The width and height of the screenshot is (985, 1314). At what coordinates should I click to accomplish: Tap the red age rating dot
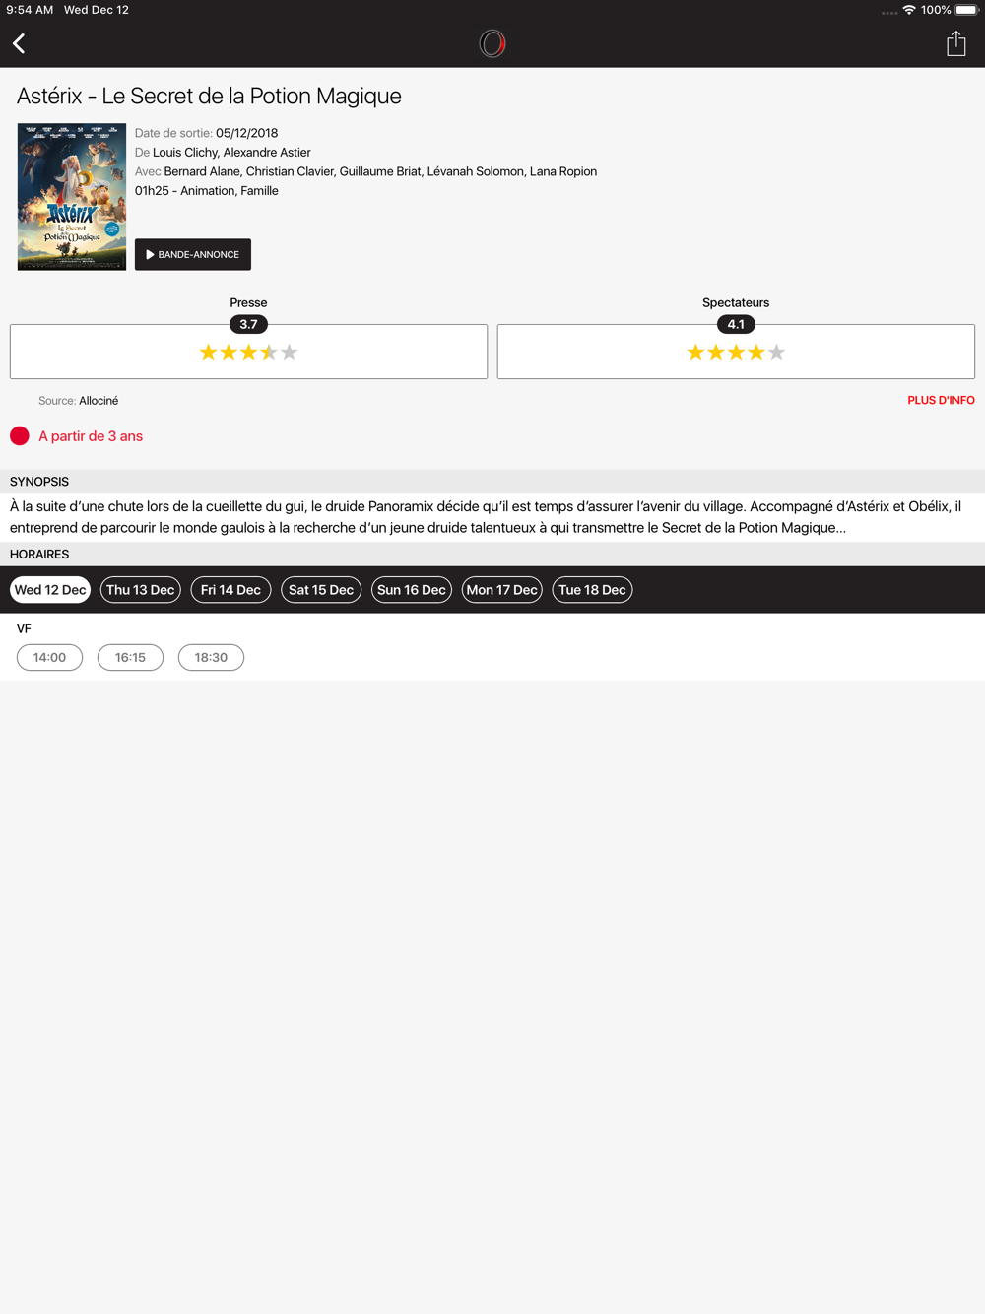pos(20,435)
